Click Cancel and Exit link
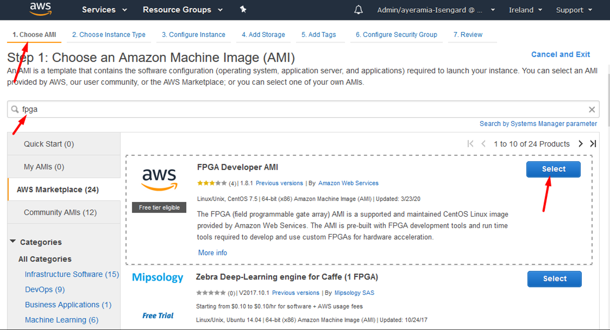610x330 pixels. click(560, 54)
